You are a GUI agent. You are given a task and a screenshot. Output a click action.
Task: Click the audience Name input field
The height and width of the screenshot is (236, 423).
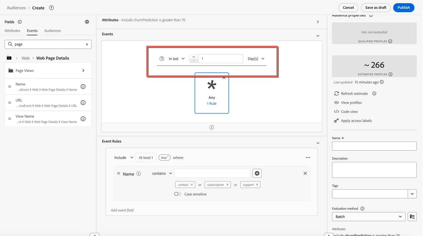coord(374,146)
